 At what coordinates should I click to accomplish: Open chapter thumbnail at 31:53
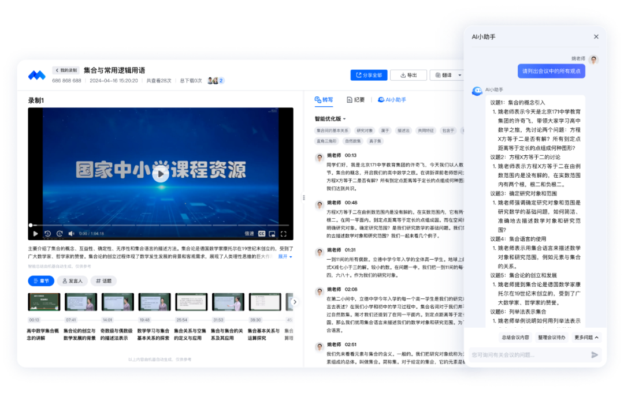tap(228, 302)
